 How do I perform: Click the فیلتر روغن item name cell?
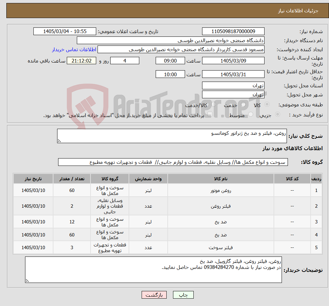[x=221, y=206]
